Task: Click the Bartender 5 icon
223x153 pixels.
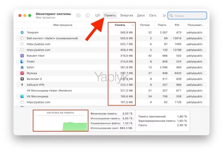Action: [x=22, y=79]
